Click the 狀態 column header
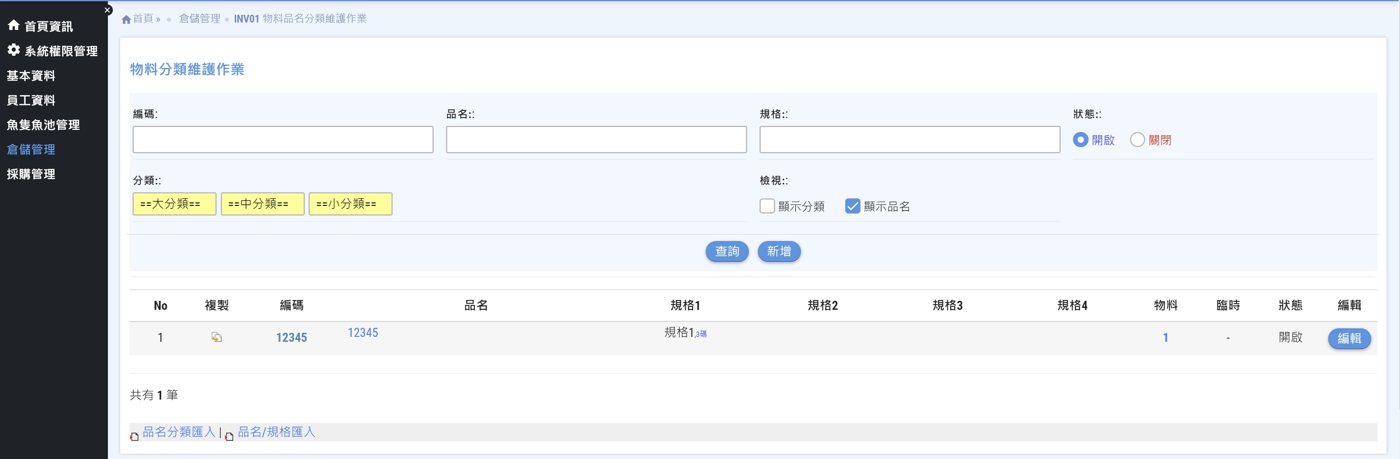Viewport: 1400px width, 459px height. click(1291, 305)
